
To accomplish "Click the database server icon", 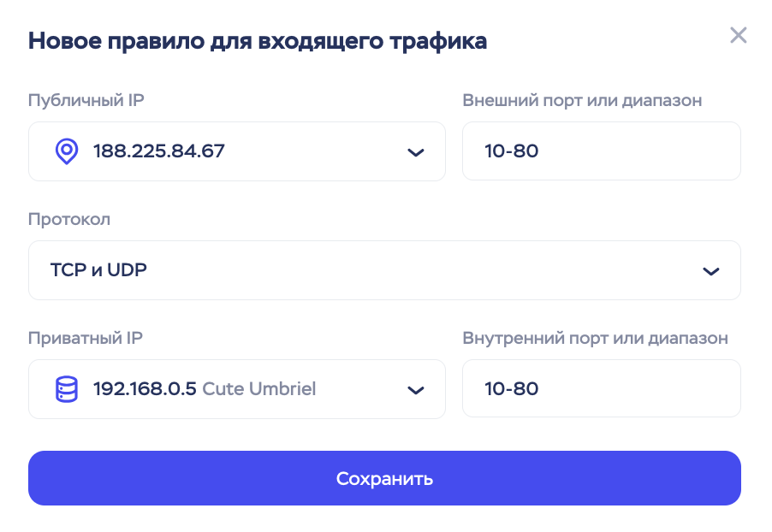I will pos(66,389).
